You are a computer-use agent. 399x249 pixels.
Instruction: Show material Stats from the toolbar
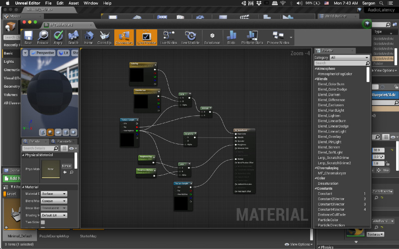231,37
